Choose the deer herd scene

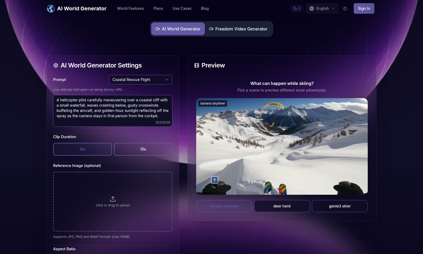point(282,206)
